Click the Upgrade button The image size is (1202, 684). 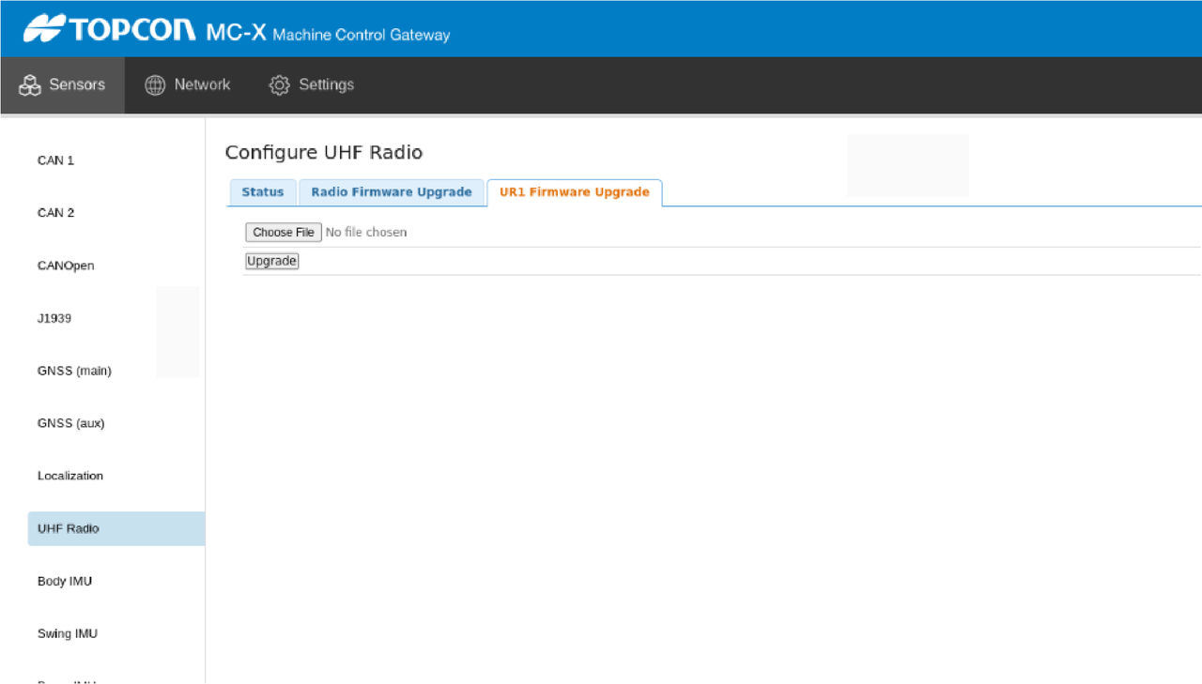(271, 262)
